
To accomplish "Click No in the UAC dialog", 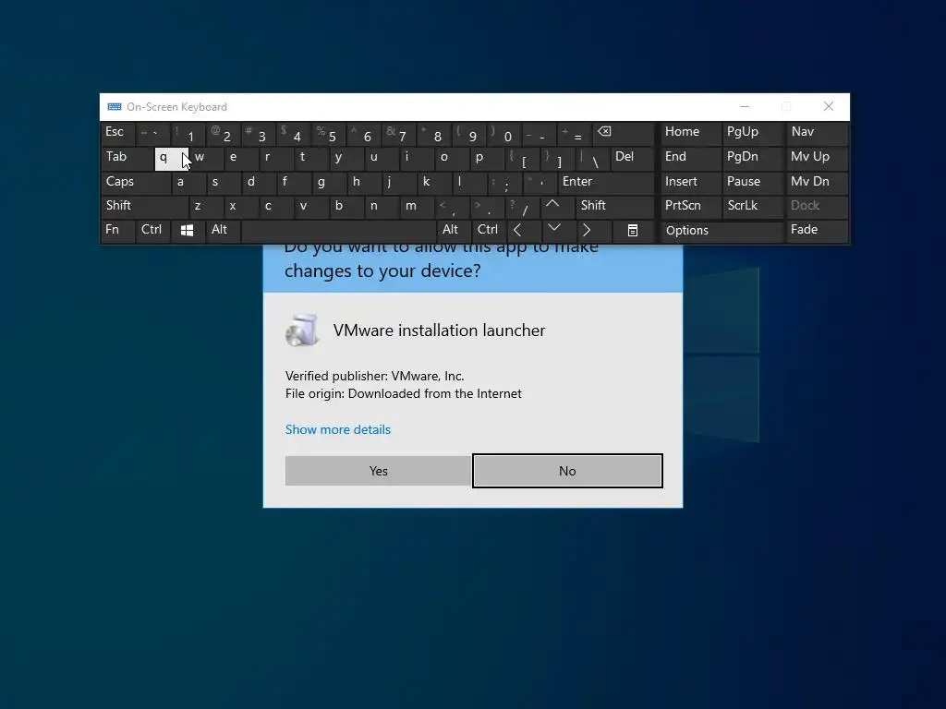I will pos(567,471).
